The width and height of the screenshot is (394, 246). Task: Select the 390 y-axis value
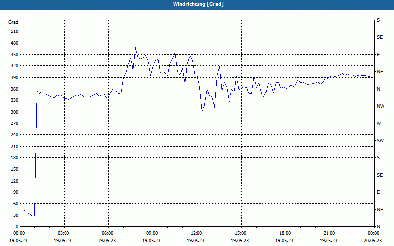[15, 77]
